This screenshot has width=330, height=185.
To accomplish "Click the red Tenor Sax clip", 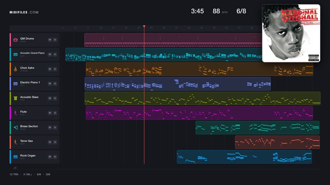I will point(277,142).
